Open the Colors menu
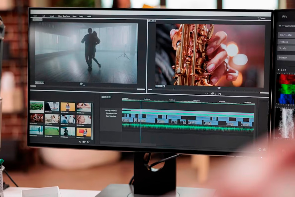295x197 pixels. point(60,16)
